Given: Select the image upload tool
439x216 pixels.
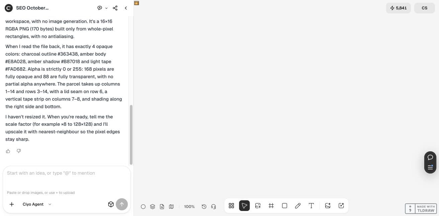Looking at the screenshot, I should coord(258,206).
